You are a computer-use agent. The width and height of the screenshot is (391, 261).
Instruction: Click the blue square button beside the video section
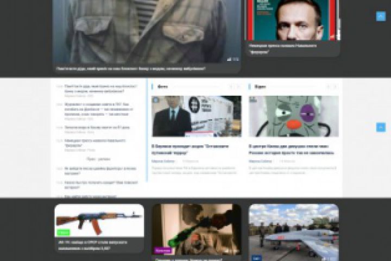(381, 127)
